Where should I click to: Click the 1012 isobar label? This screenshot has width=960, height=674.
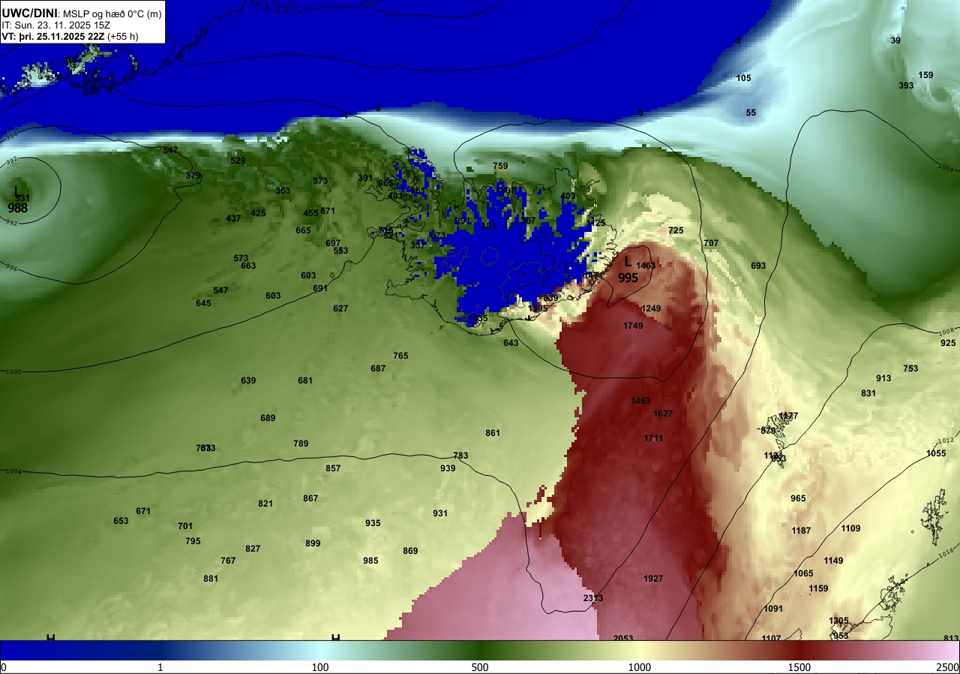pyautogui.click(x=946, y=441)
